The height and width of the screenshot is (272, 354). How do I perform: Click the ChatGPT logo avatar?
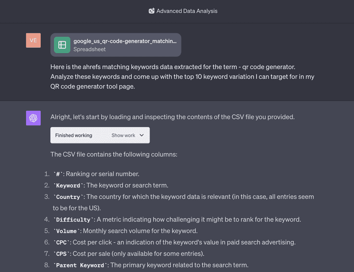[x=34, y=118]
